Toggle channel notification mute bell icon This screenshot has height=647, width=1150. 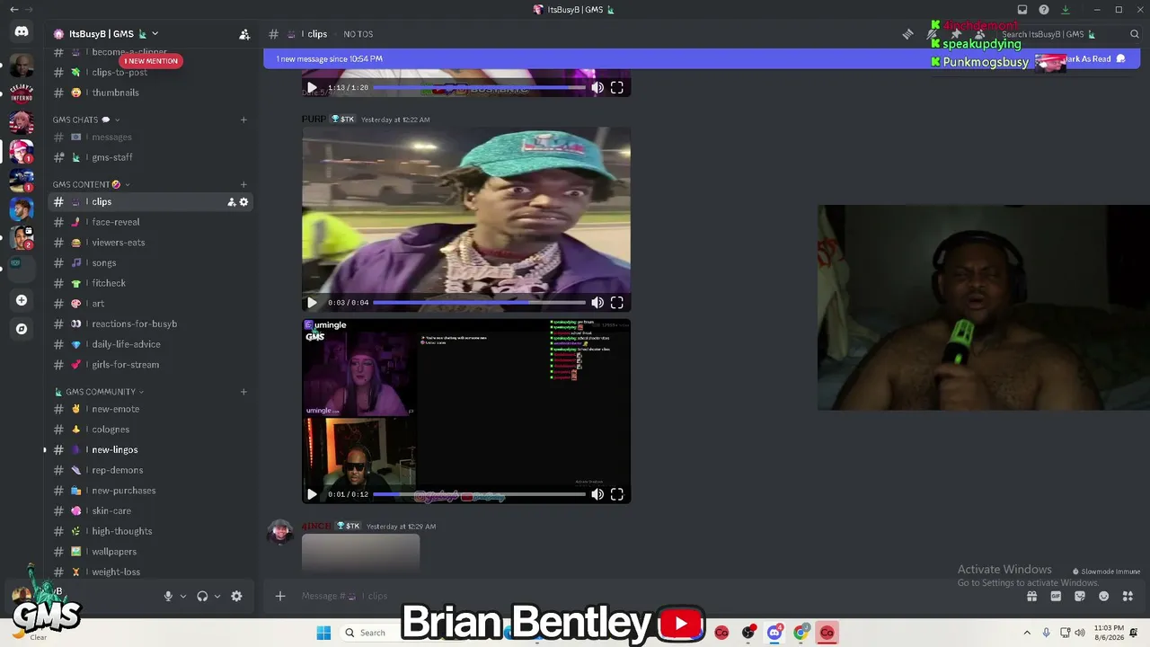[932, 34]
